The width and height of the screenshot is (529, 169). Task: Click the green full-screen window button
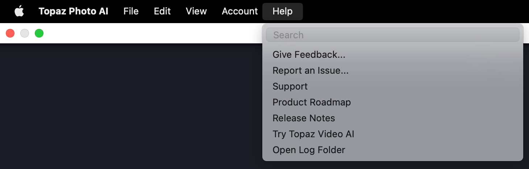click(x=39, y=33)
